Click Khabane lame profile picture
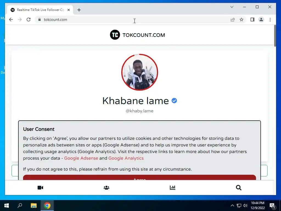Viewport: 281px width, 211px height. pyautogui.click(x=140, y=72)
